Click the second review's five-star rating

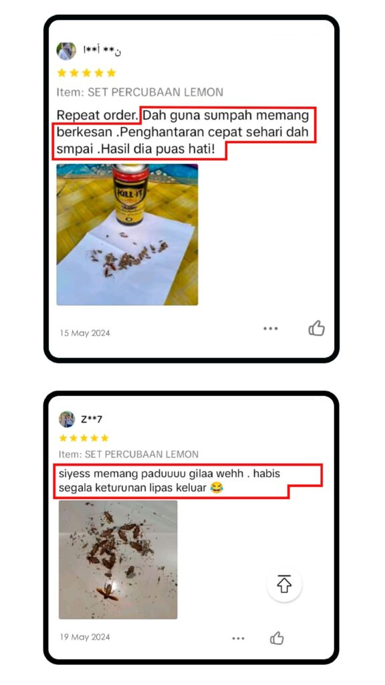click(84, 437)
